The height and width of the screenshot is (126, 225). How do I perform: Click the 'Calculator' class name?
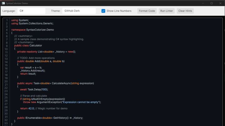[x=36, y=45]
